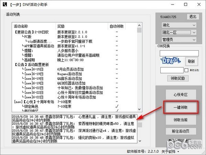Image resolution: width=206 pixels, height=155 pixels.
Task: Click 版本更新至v1.1-1 text
Action: tap(71, 46)
